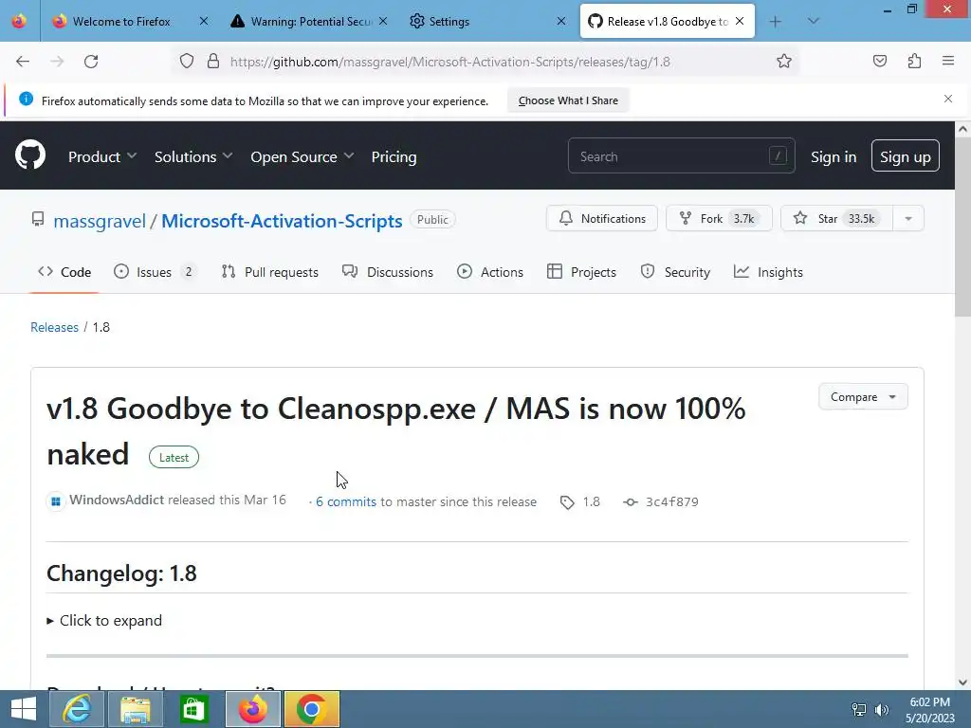Open Microsoft Store from taskbar

tap(193, 709)
